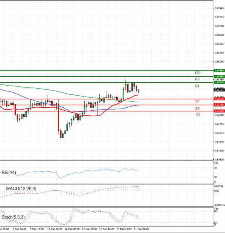Click the 0.65710 price tag
This screenshot has width=225, height=233.
point(219,82)
